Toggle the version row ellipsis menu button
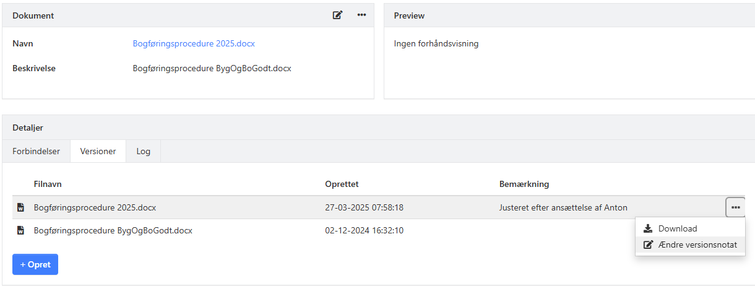Screen dimensions: 755x286 [735, 207]
